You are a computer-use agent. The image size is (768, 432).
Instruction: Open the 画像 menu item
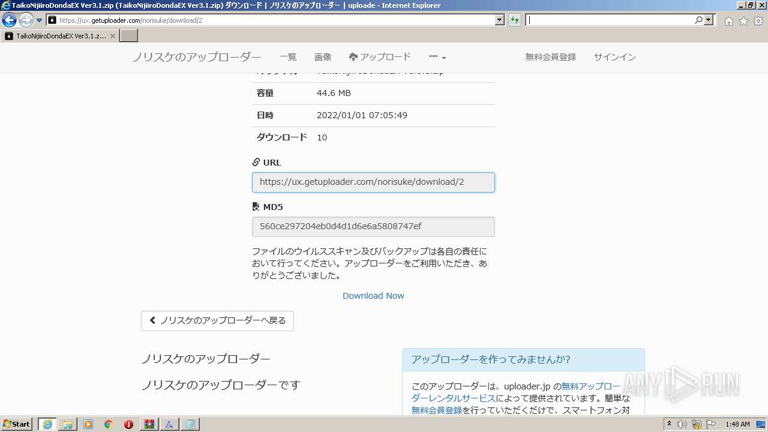click(x=323, y=57)
